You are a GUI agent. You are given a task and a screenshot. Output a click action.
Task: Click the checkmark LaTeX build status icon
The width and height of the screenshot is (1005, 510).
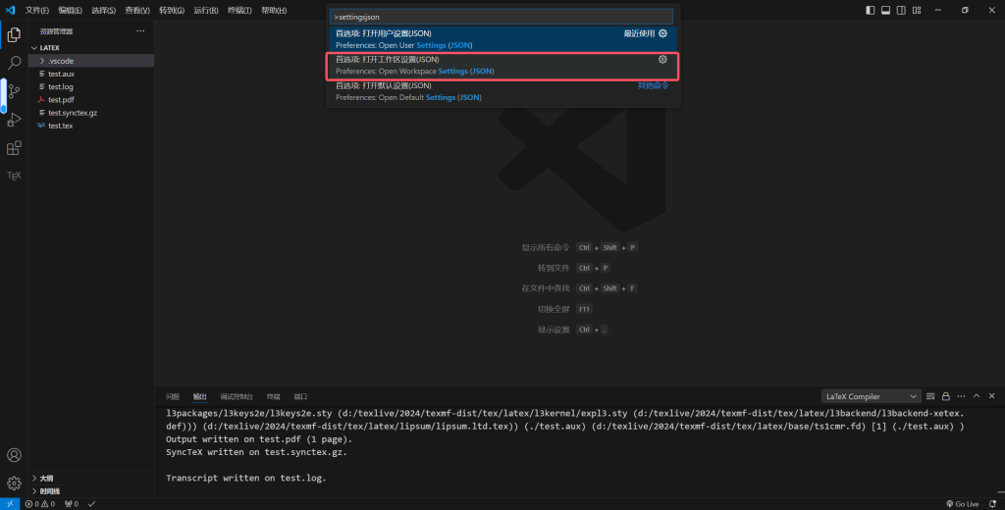point(91,503)
